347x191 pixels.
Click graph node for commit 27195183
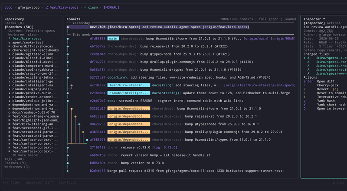tap(68, 148)
